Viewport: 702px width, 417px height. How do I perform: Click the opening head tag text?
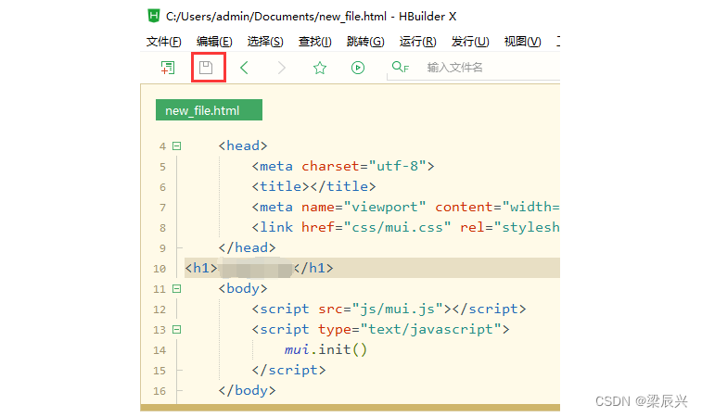243,145
